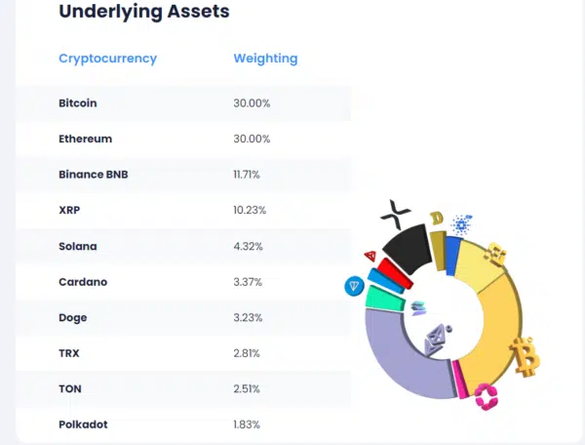Click the Bitcoin logo on the chart
585x445 pixels.
526,357
